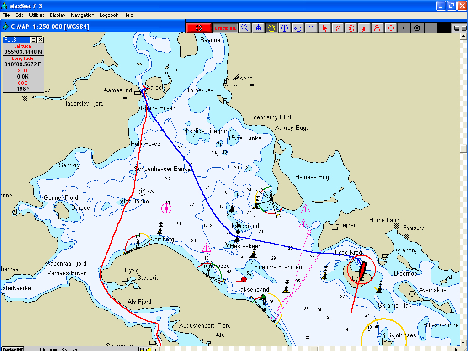Click the Baagoe island label

(210, 40)
